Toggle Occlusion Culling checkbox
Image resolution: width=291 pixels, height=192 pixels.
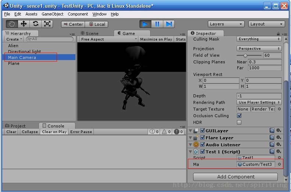pos(239,116)
